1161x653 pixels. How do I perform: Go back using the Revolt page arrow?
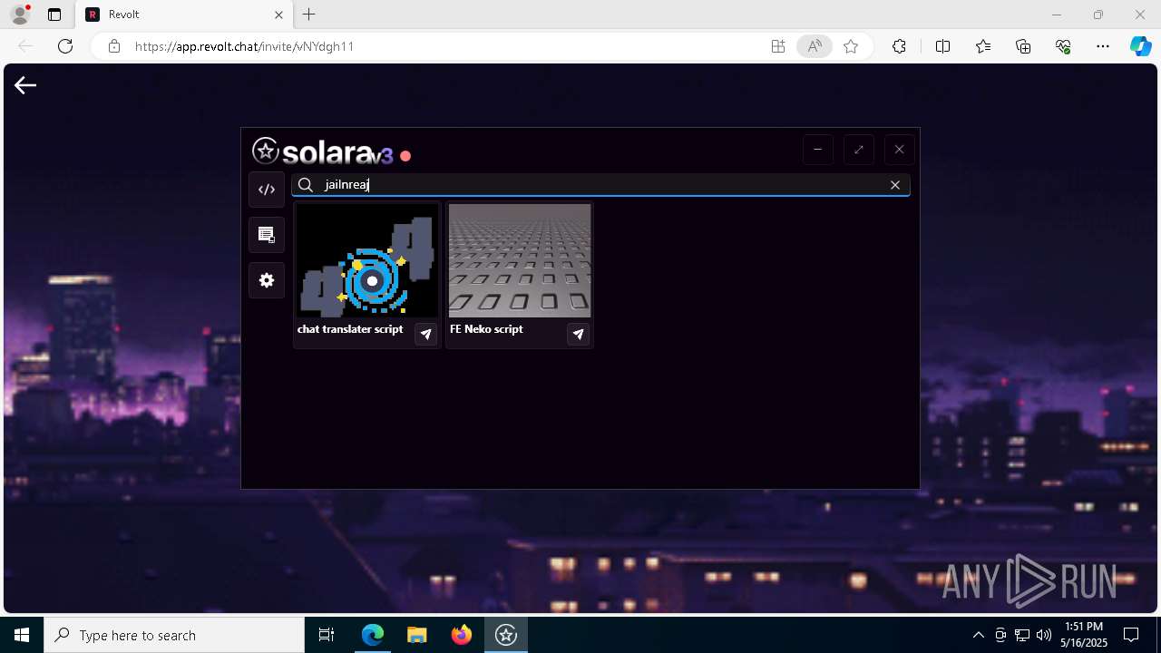(x=25, y=85)
